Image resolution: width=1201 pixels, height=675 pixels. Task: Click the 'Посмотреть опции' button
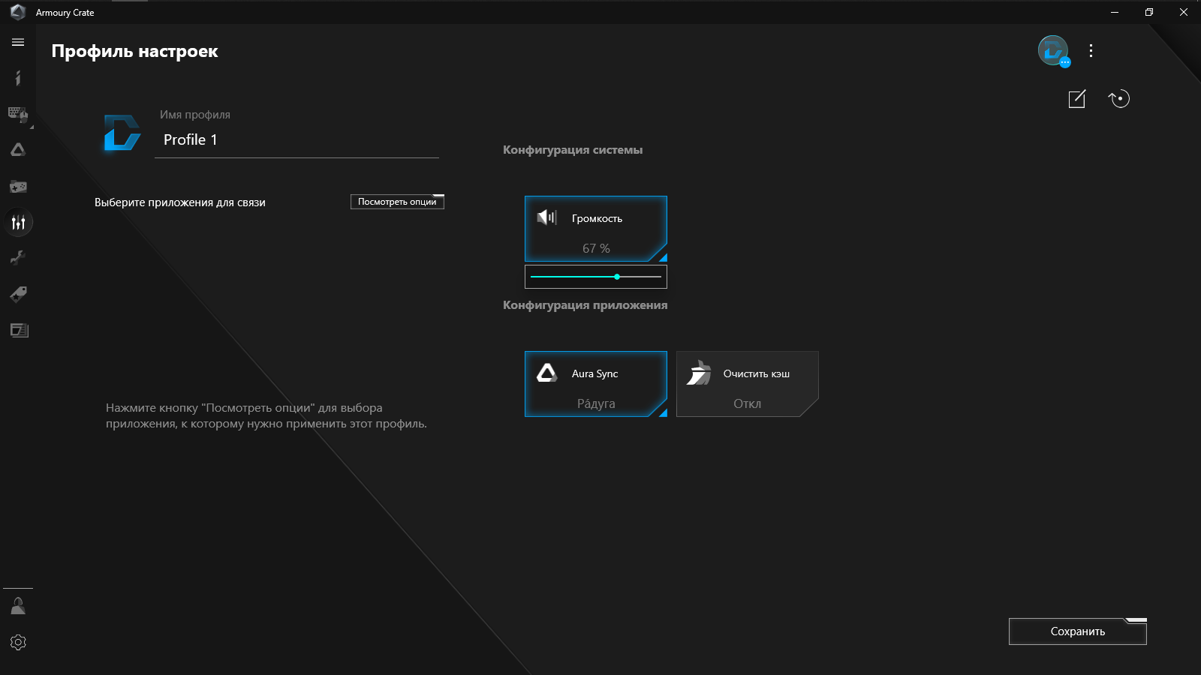397,202
